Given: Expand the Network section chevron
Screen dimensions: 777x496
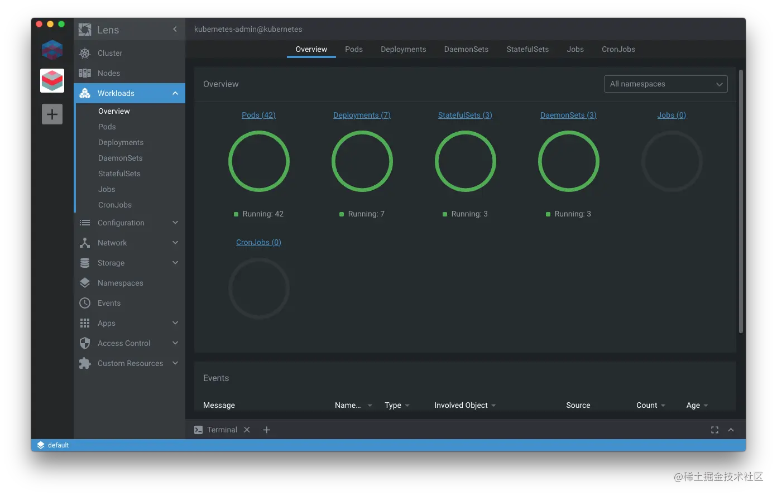Looking at the screenshot, I should pos(175,243).
